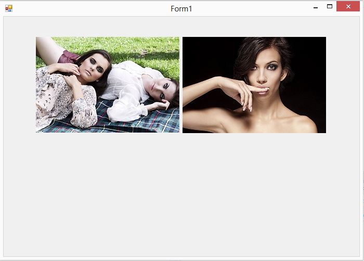Minimize the Form1 window

pyautogui.click(x=316, y=7)
